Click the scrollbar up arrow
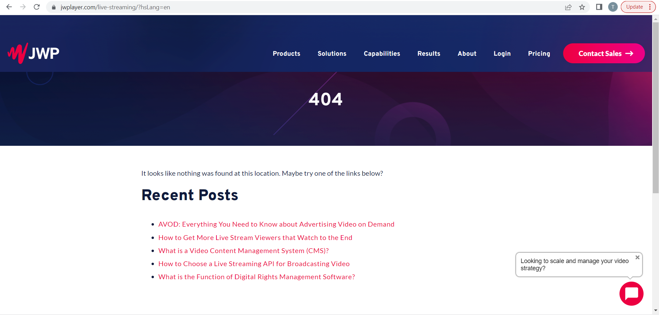This screenshot has width=659, height=316. [x=656, y=19]
